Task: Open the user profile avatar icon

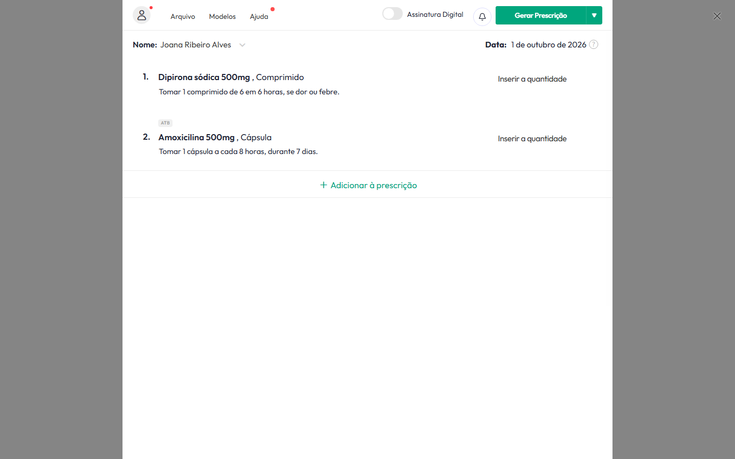Action: click(x=141, y=15)
